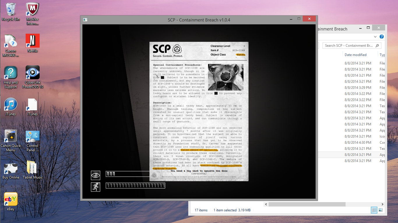Click the sprint runner icon in HUD
Viewport: 398px width, 223px height.
pos(96,187)
